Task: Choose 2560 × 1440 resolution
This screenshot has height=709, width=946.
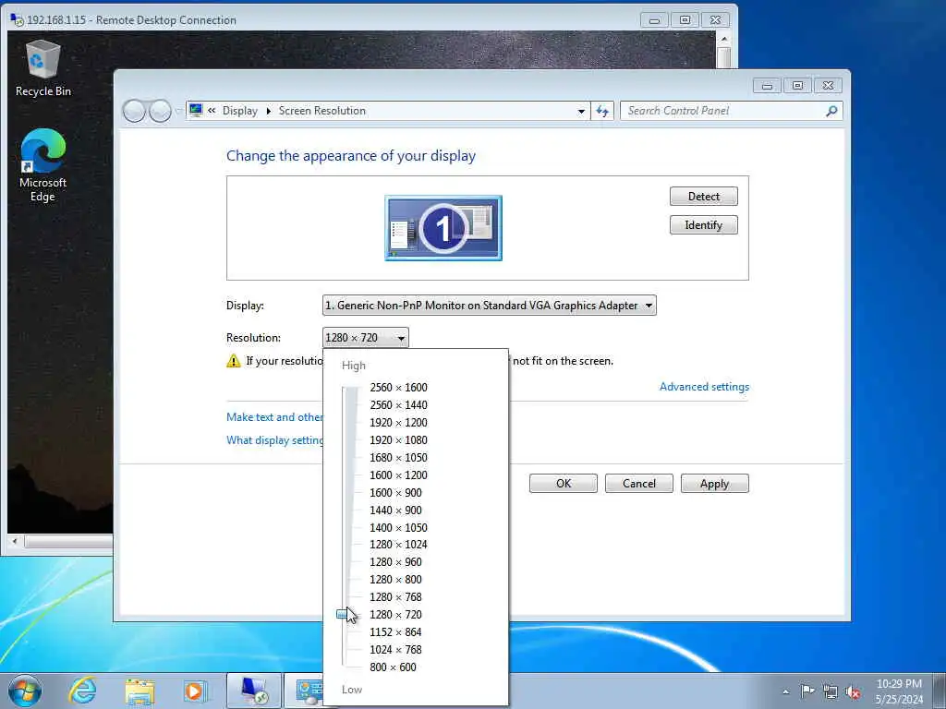Action: [398, 404]
